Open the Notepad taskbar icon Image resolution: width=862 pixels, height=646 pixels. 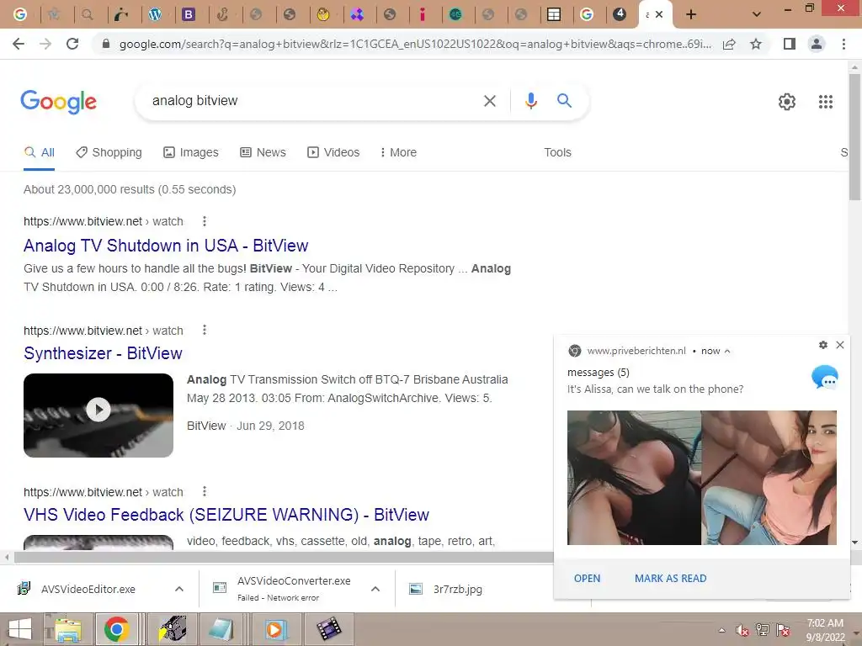coord(221,629)
